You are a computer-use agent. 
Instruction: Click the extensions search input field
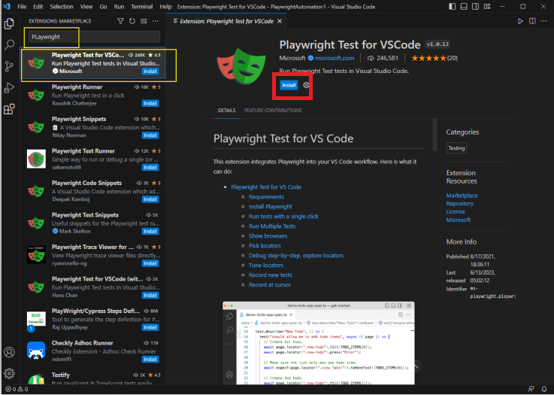[94, 37]
